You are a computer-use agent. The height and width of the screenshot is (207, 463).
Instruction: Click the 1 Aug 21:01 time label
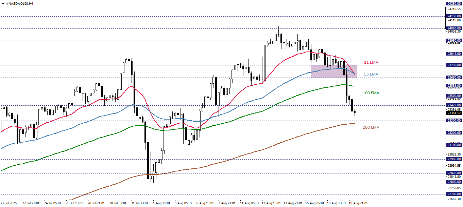point(161,203)
